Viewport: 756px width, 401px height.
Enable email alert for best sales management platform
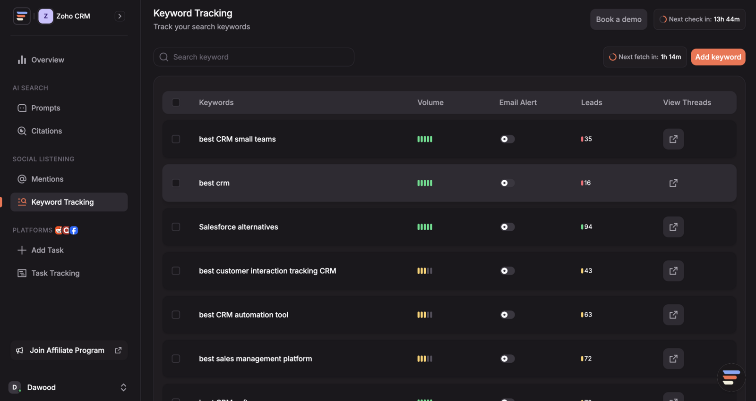click(x=507, y=359)
